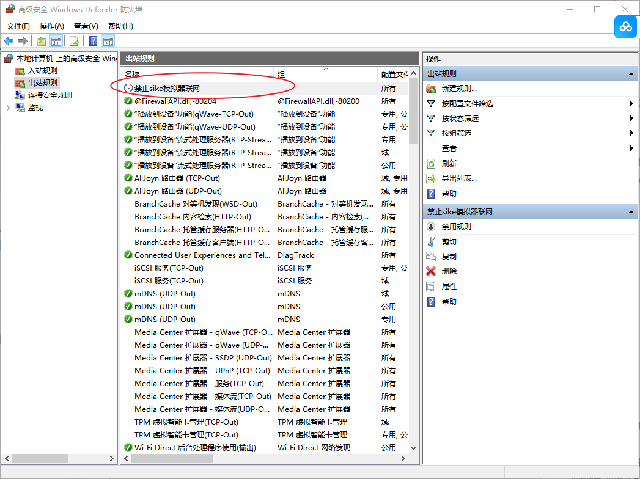
Task: Click 属性 action link
Action: [x=449, y=287]
